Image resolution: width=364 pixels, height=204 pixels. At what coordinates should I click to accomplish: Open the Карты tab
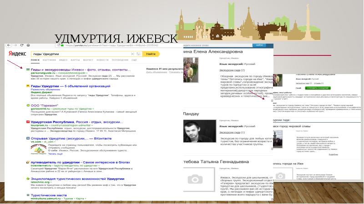pos(75,60)
